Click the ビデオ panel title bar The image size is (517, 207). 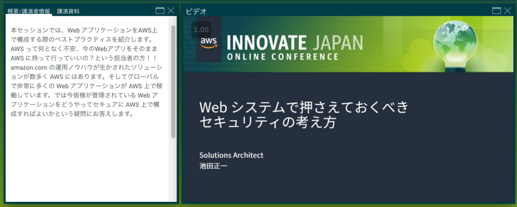point(338,11)
